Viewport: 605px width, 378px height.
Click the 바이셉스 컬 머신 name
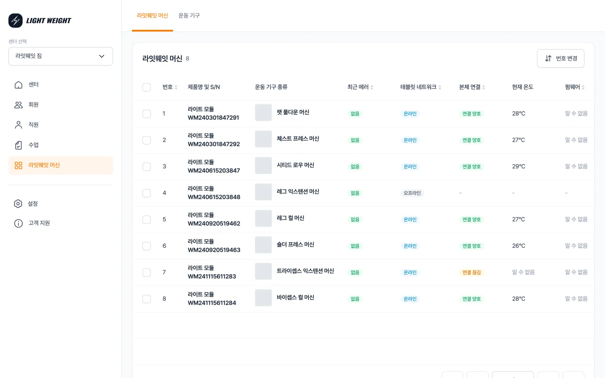296,297
